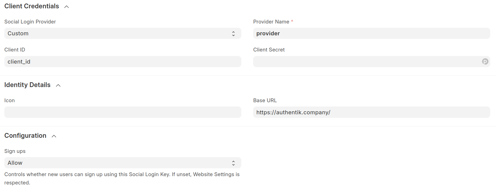This screenshot has width=496, height=191.
Task: Toggle the Identity Details section heading
Action: click(x=27, y=85)
